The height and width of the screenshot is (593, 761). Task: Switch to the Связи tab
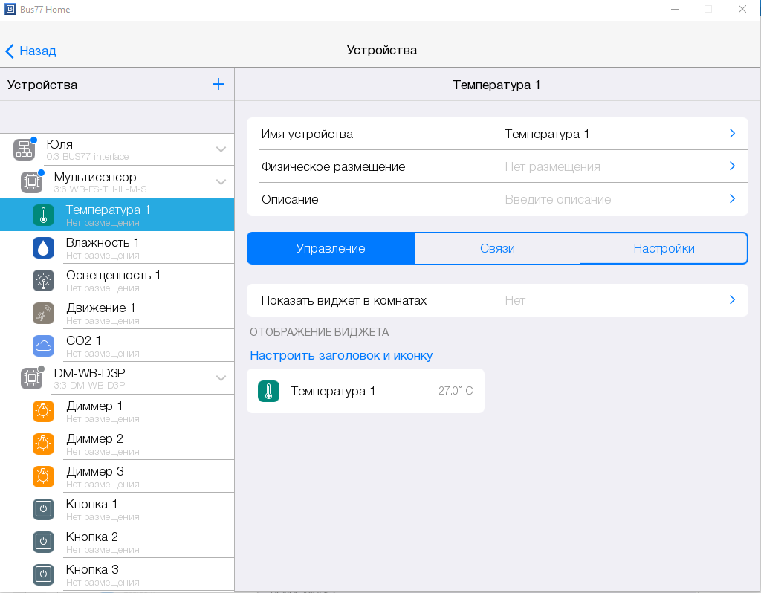(x=497, y=248)
